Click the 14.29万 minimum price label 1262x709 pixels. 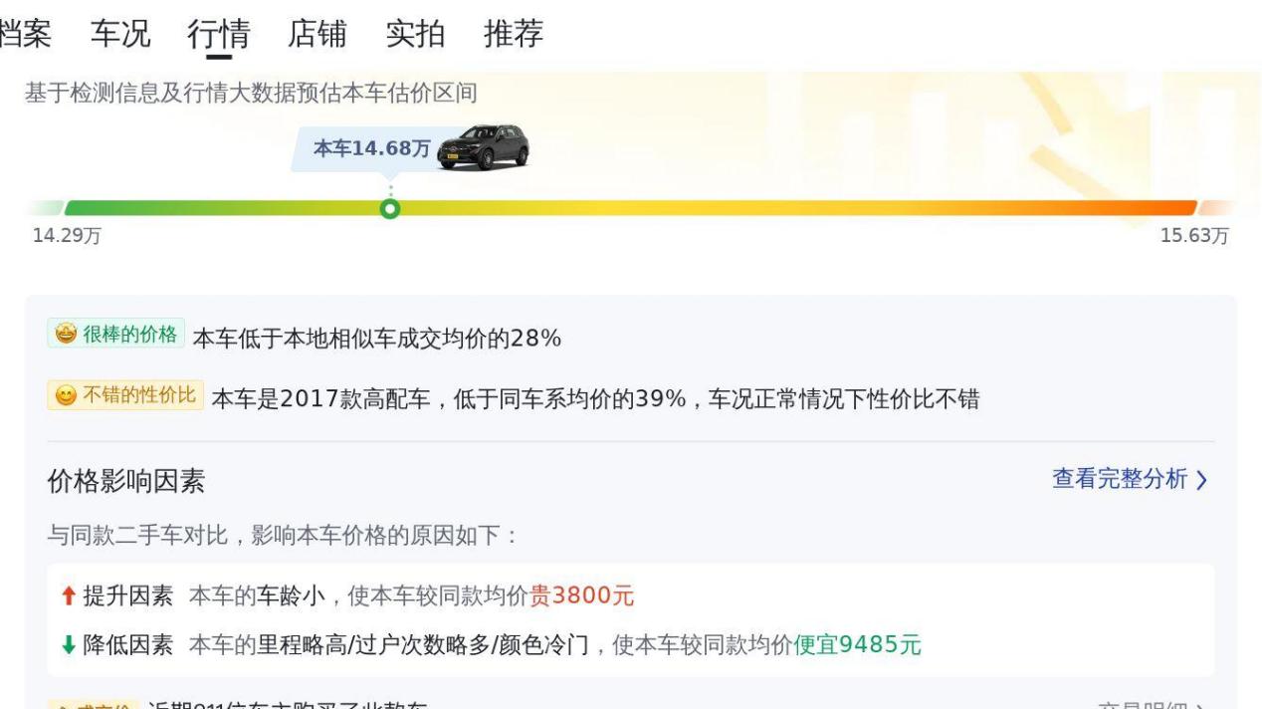click(67, 236)
